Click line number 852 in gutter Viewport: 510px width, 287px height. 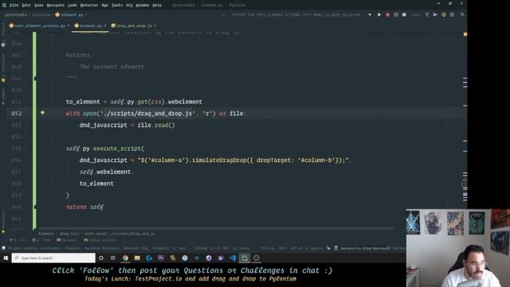pyautogui.click(x=16, y=113)
